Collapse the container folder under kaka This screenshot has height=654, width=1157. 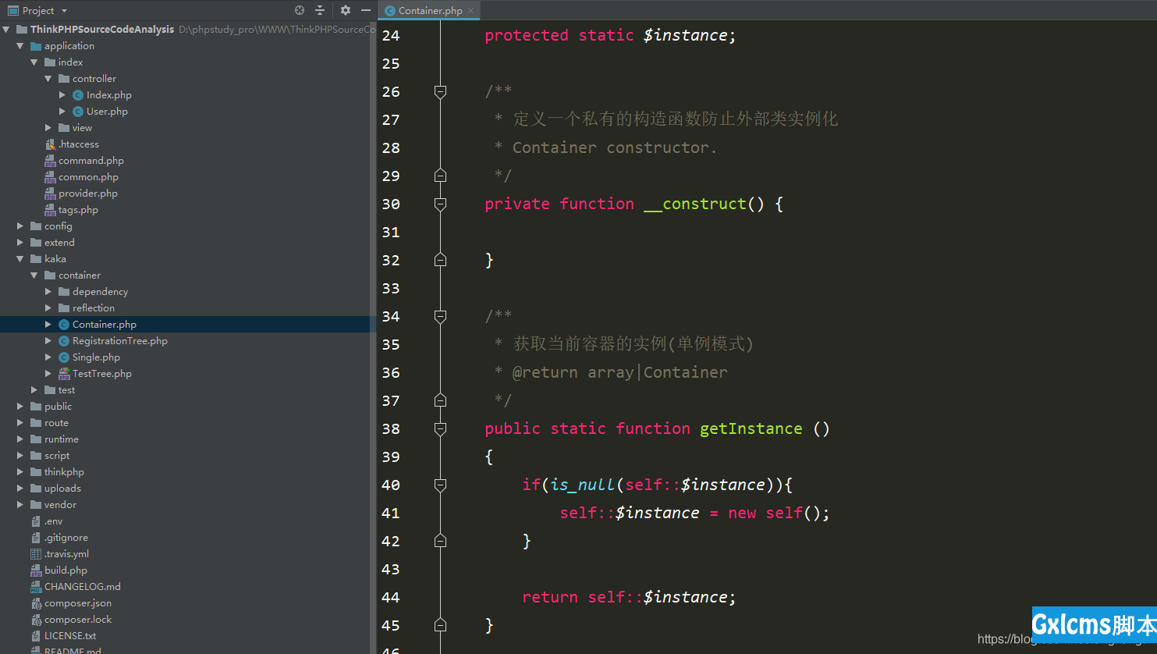click(34, 275)
